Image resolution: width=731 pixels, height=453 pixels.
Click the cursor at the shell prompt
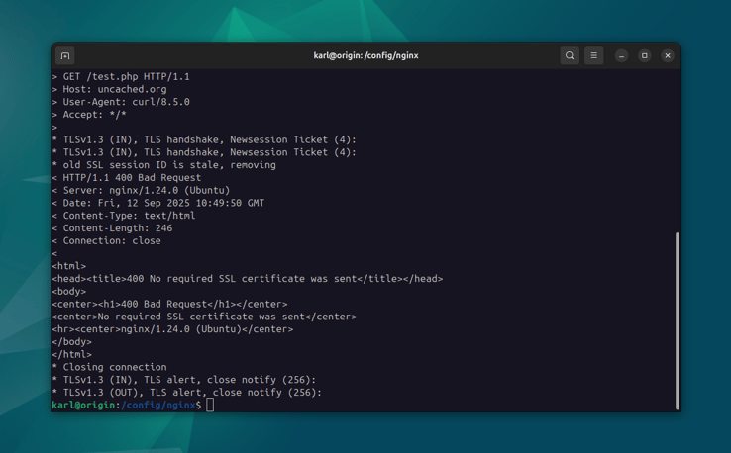click(x=210, y=405)
